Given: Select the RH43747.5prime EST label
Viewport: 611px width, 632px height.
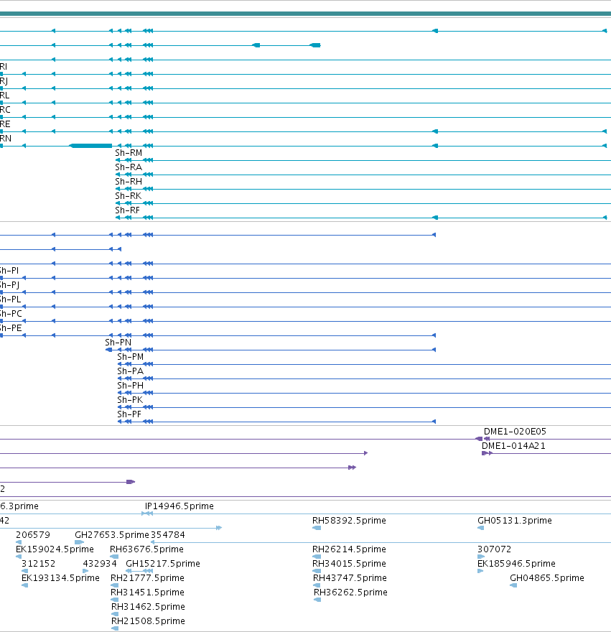Looking at the screenshot, I should [350, 578].
